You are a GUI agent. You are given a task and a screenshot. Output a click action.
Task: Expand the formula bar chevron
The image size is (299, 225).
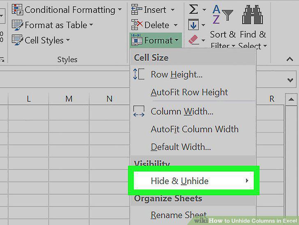coord(290,80)
